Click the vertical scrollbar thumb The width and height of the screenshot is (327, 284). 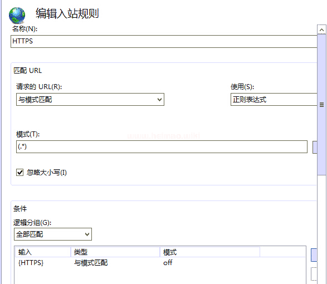pyautogui.click(x=321, y=105)
